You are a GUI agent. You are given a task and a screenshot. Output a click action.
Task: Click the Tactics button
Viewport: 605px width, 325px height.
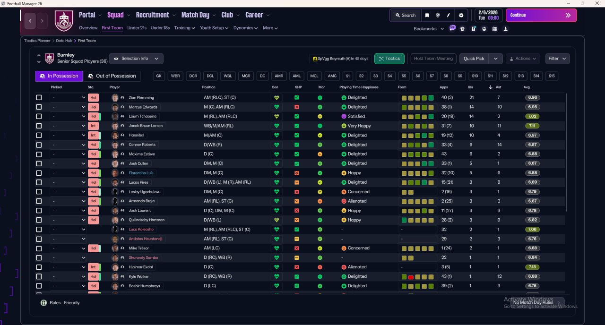tap(389, 59)
